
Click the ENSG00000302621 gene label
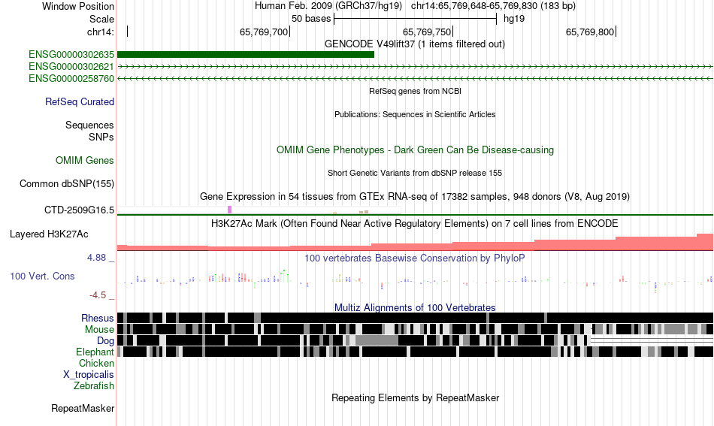click(x=71, y=66)
